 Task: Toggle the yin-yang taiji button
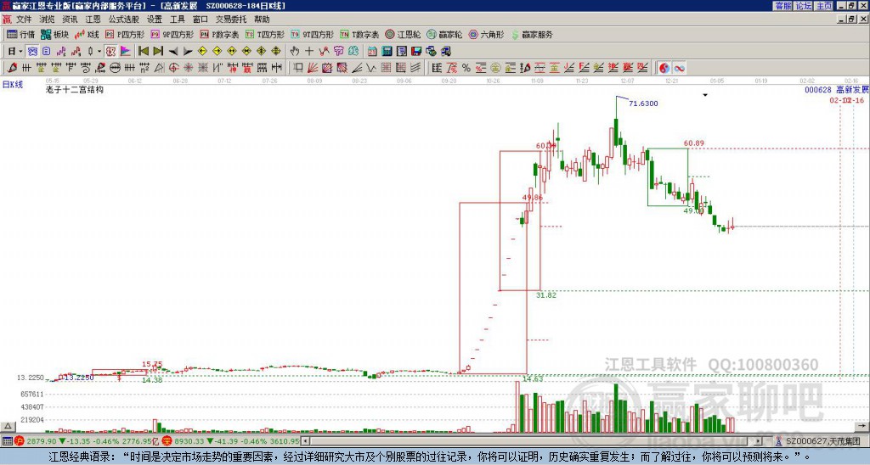pos(664,68)
